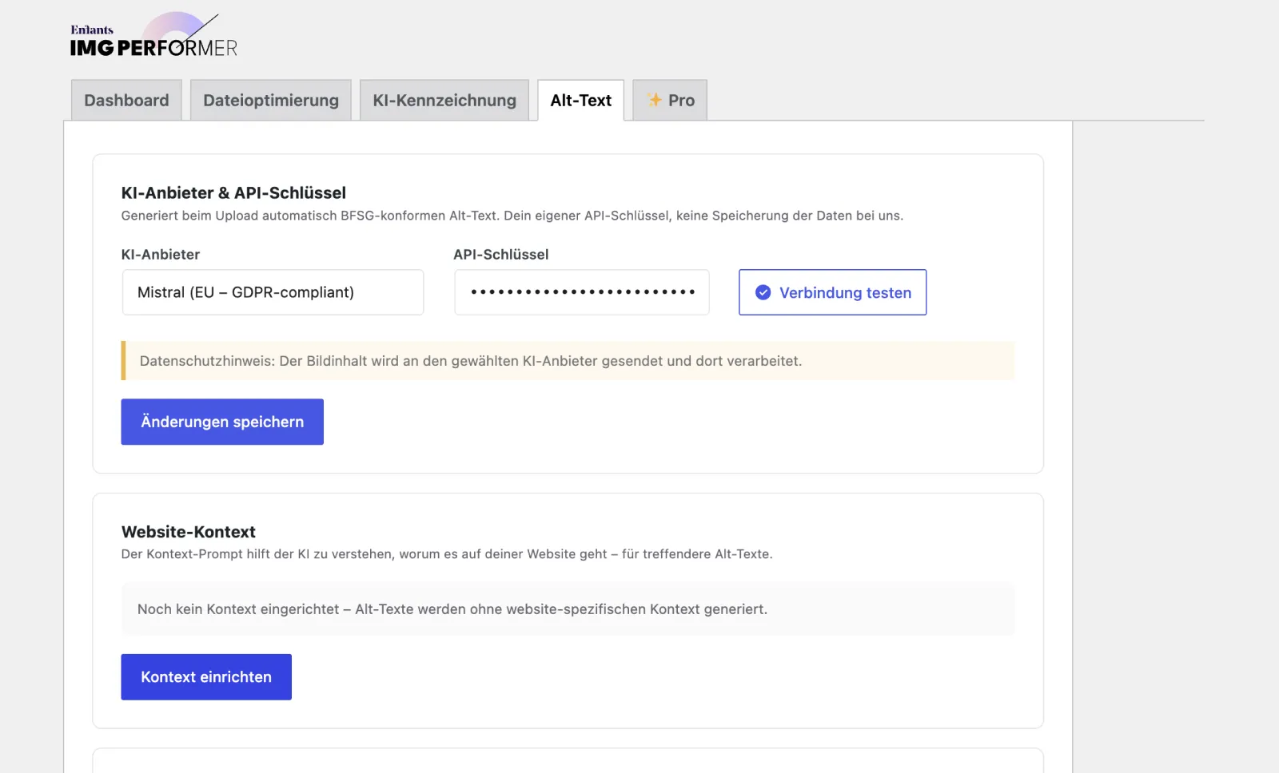Click the checkmark icon in Verbindung testen

point(763,292)
